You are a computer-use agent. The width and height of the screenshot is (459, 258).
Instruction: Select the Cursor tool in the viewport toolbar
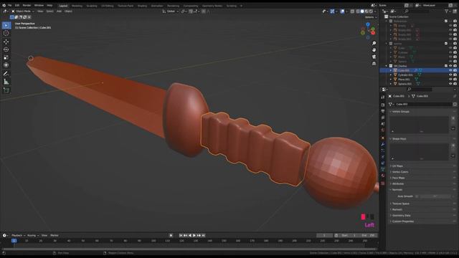tap(6, 34)
